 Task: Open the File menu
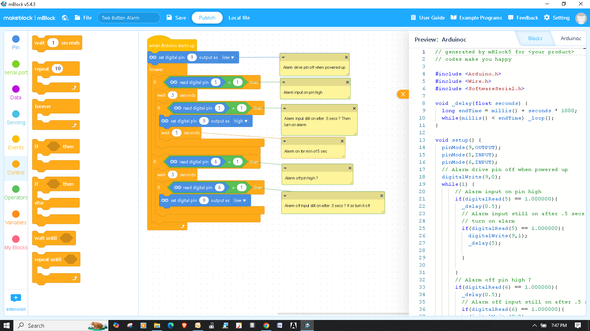coord(83,18)
